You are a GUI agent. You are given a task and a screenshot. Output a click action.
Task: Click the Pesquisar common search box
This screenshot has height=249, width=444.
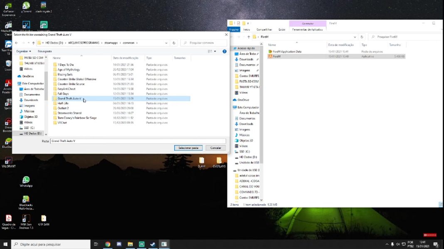click(204, 43)
